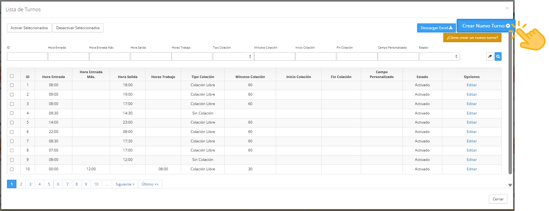
Task: Go to page 2
Action: [21, 184]
